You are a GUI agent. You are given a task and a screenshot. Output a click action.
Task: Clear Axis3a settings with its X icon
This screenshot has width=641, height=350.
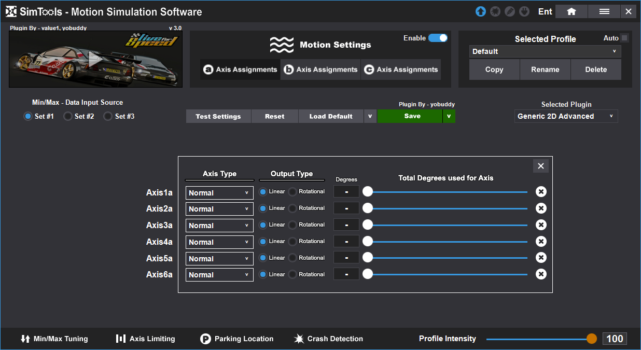pyautogui.click(x=541, y=225)
